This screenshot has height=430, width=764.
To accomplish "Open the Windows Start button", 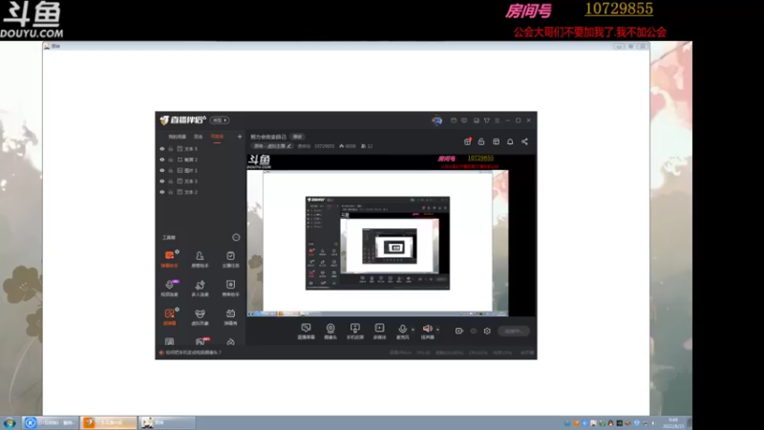I will tap(10, 422).
